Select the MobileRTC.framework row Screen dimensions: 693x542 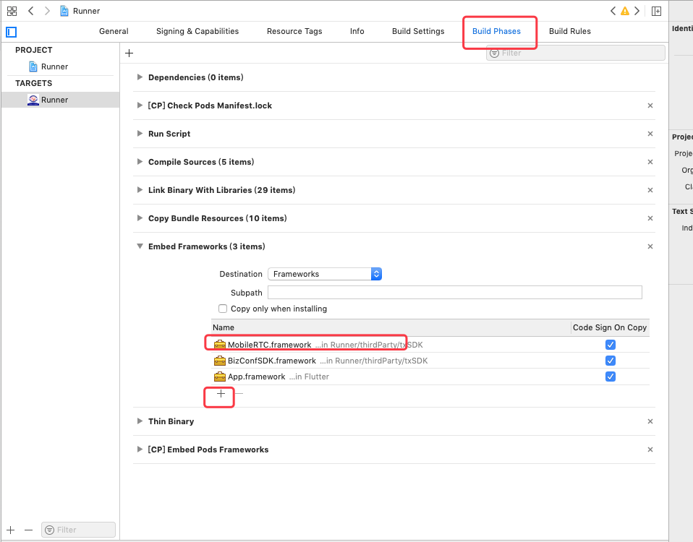point(430,345)
